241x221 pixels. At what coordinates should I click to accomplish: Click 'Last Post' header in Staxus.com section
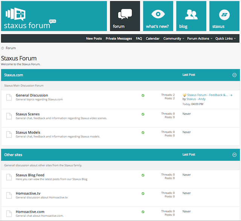tap(189, 75)
